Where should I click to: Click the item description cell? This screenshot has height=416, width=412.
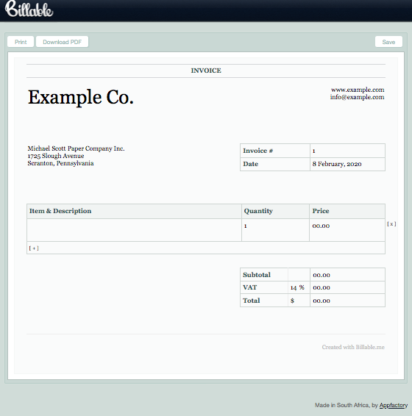click(134, 230)
